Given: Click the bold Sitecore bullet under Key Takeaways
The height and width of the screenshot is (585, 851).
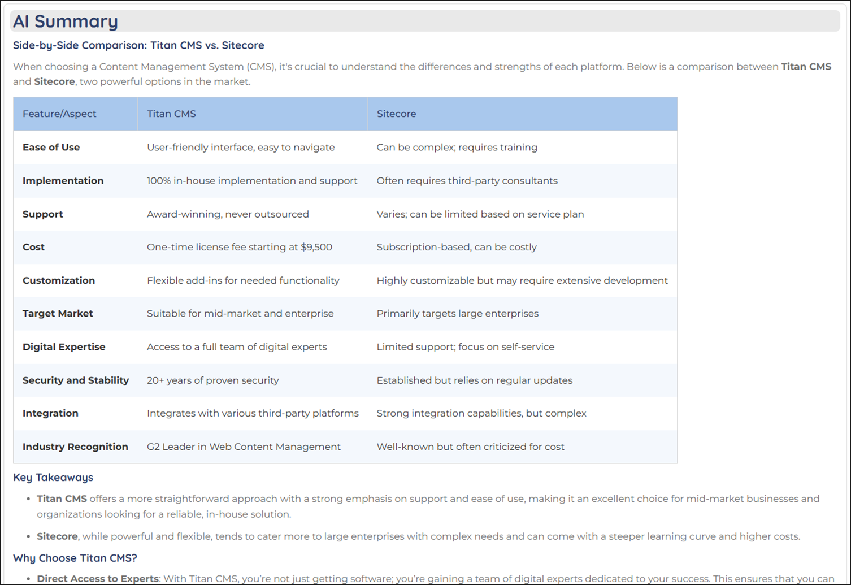Looking at the screenshot, I should 57,536.
